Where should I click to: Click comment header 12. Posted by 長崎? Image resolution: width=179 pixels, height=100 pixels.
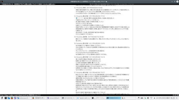pyautogui.click(x=88, y=8)
